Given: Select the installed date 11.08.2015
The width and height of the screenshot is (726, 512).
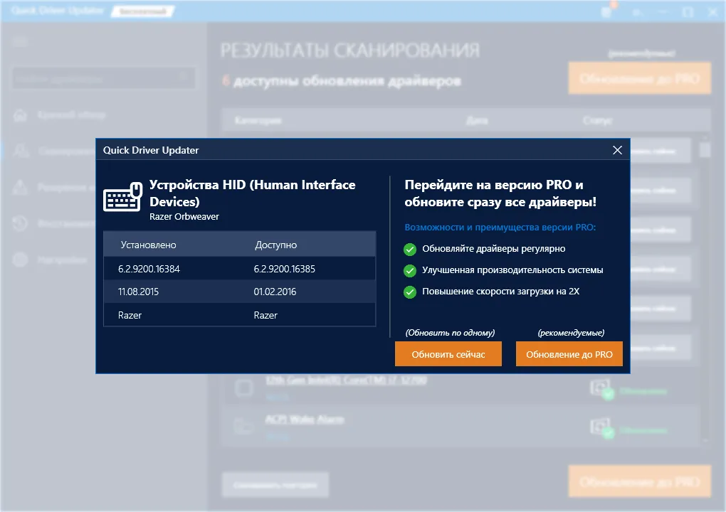Looking at the screenshot, I should pos(138,292).
